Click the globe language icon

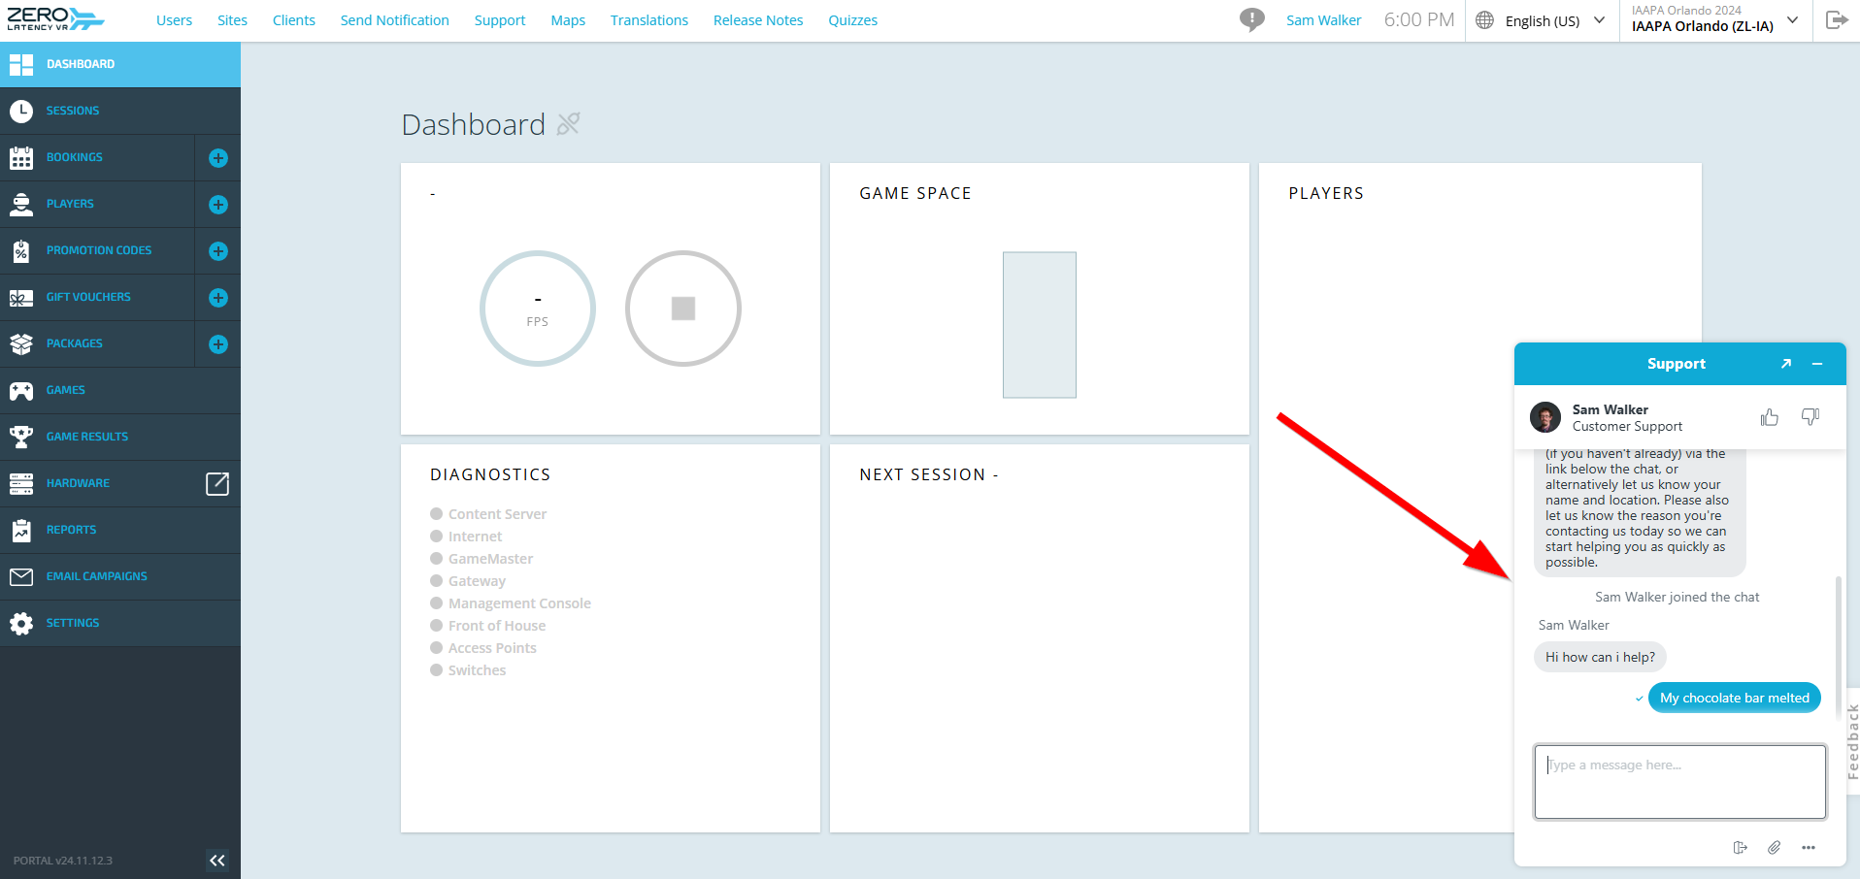[x=1484, y=20]
